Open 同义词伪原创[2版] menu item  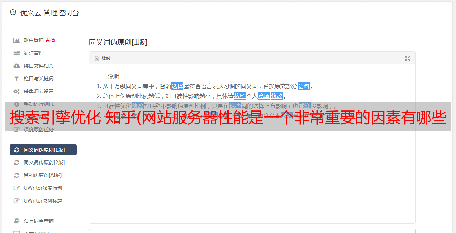[43, 163]
